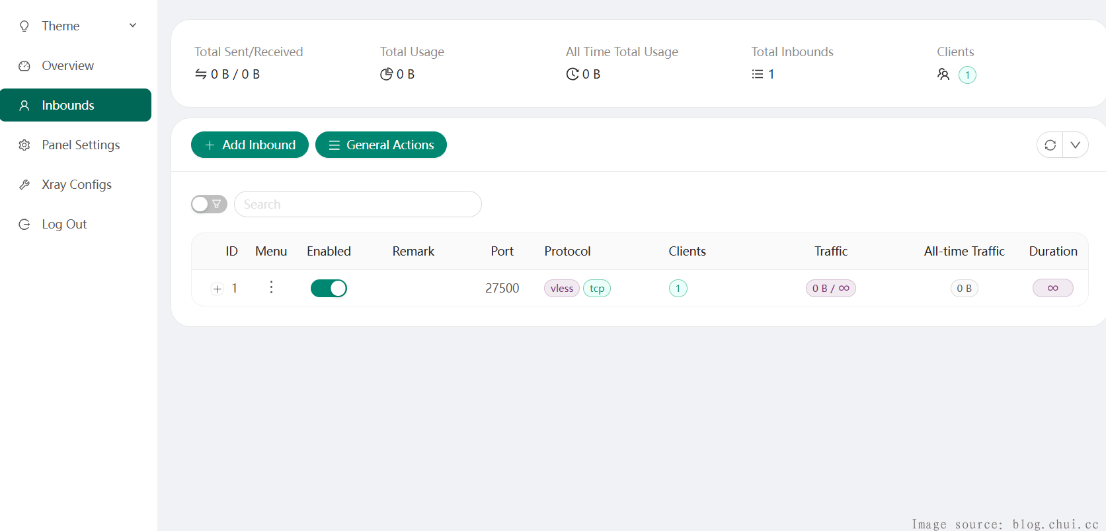Open the Xray Configs page

pos(77,185)
